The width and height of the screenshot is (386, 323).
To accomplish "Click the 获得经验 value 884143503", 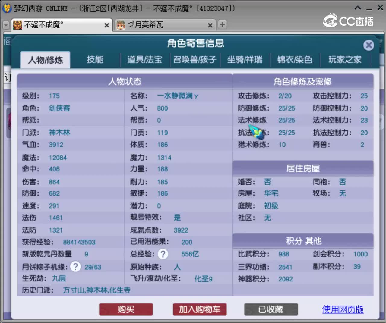I will (x=79, y=242).
